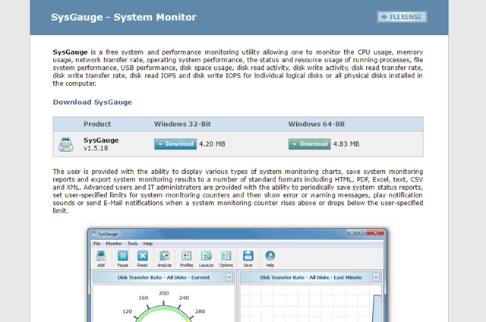Click the Add toolbar icon
Screen dimensions: 486x322
(x=101, y=259)
